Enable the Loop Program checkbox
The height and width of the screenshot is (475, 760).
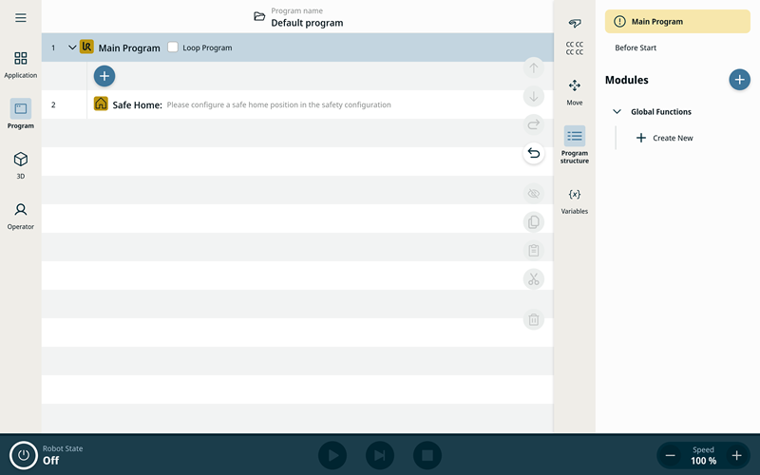click(x=173, y=47)
